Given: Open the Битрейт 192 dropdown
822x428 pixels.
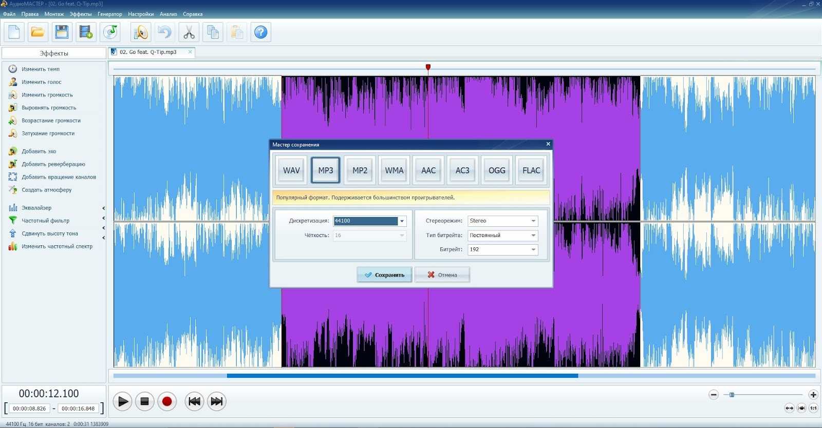Looking at the screenshot, I should tap(533, 250).
